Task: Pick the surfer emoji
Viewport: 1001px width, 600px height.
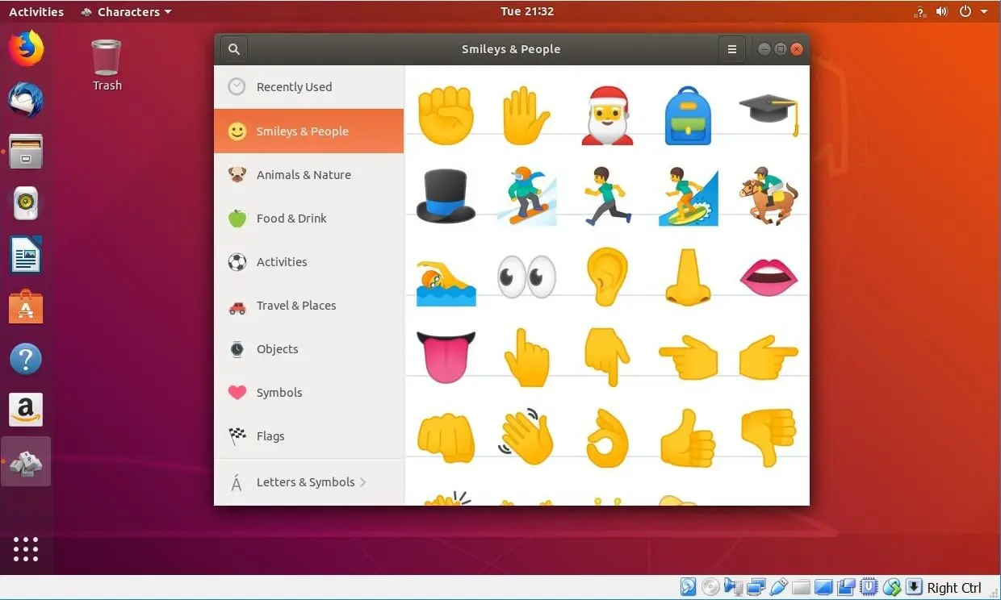Action: [688, 196]
